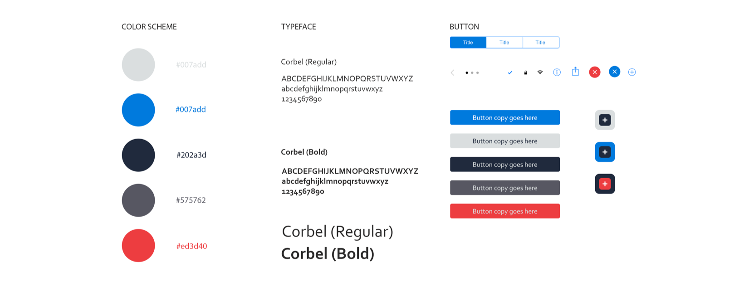
Task: Click the dark navy 'Button copy goes here' button
Action: (x=505, y=165)
